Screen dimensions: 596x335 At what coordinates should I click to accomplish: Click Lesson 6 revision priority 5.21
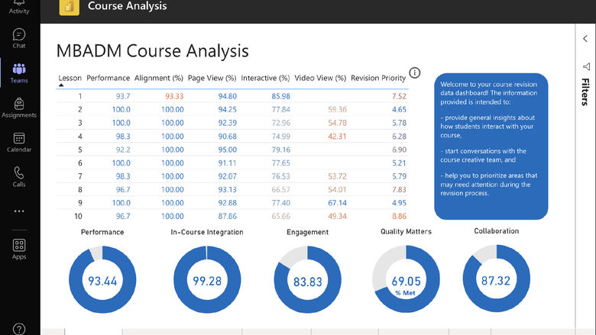[399, 163]
